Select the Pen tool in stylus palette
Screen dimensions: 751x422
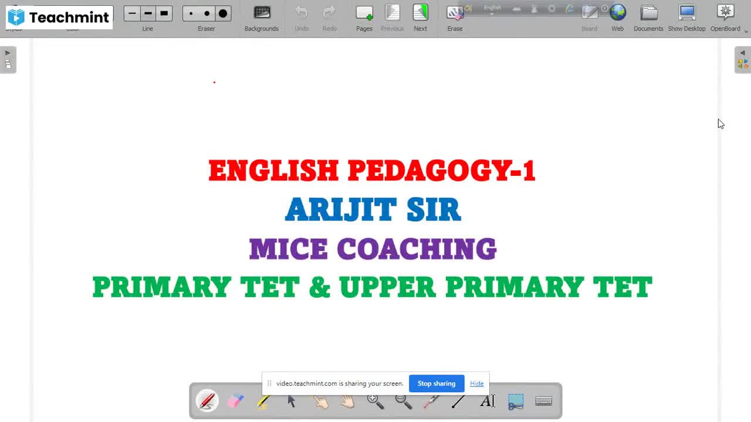207,401
